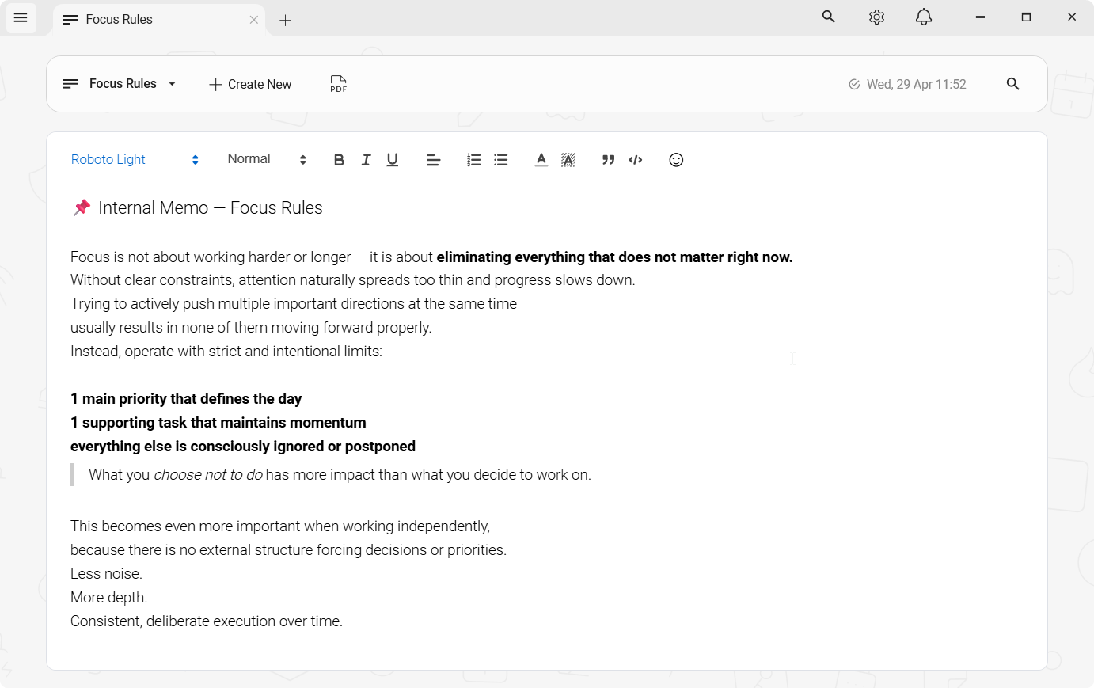The width and height of the screenshot is (1094, 688).
Task: Add a new tab
Action: pyautogui.click(x=286, y=21)
